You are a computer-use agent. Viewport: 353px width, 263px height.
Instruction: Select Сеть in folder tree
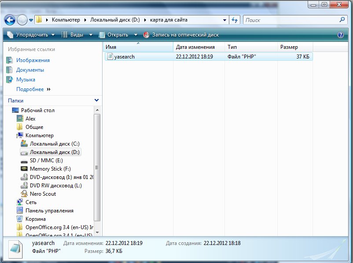coord(31,202)
